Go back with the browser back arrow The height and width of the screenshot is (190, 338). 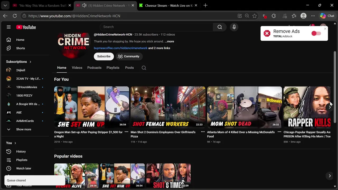click(x=5, y=16)
